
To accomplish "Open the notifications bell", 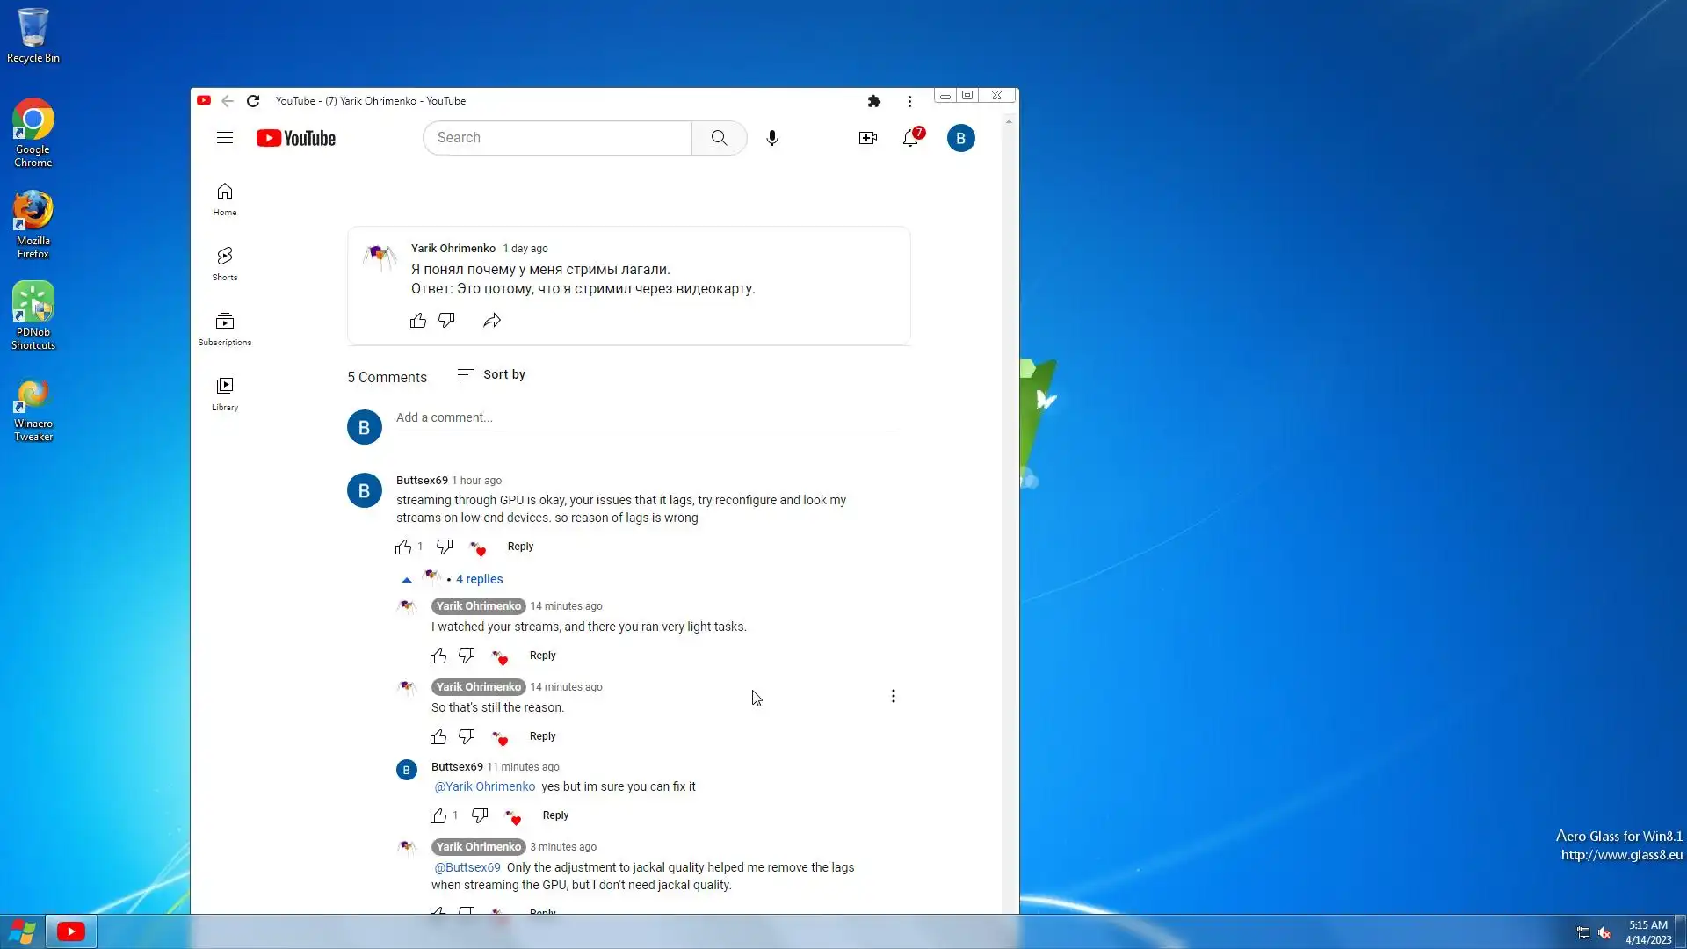I will (x=910, y=138).
